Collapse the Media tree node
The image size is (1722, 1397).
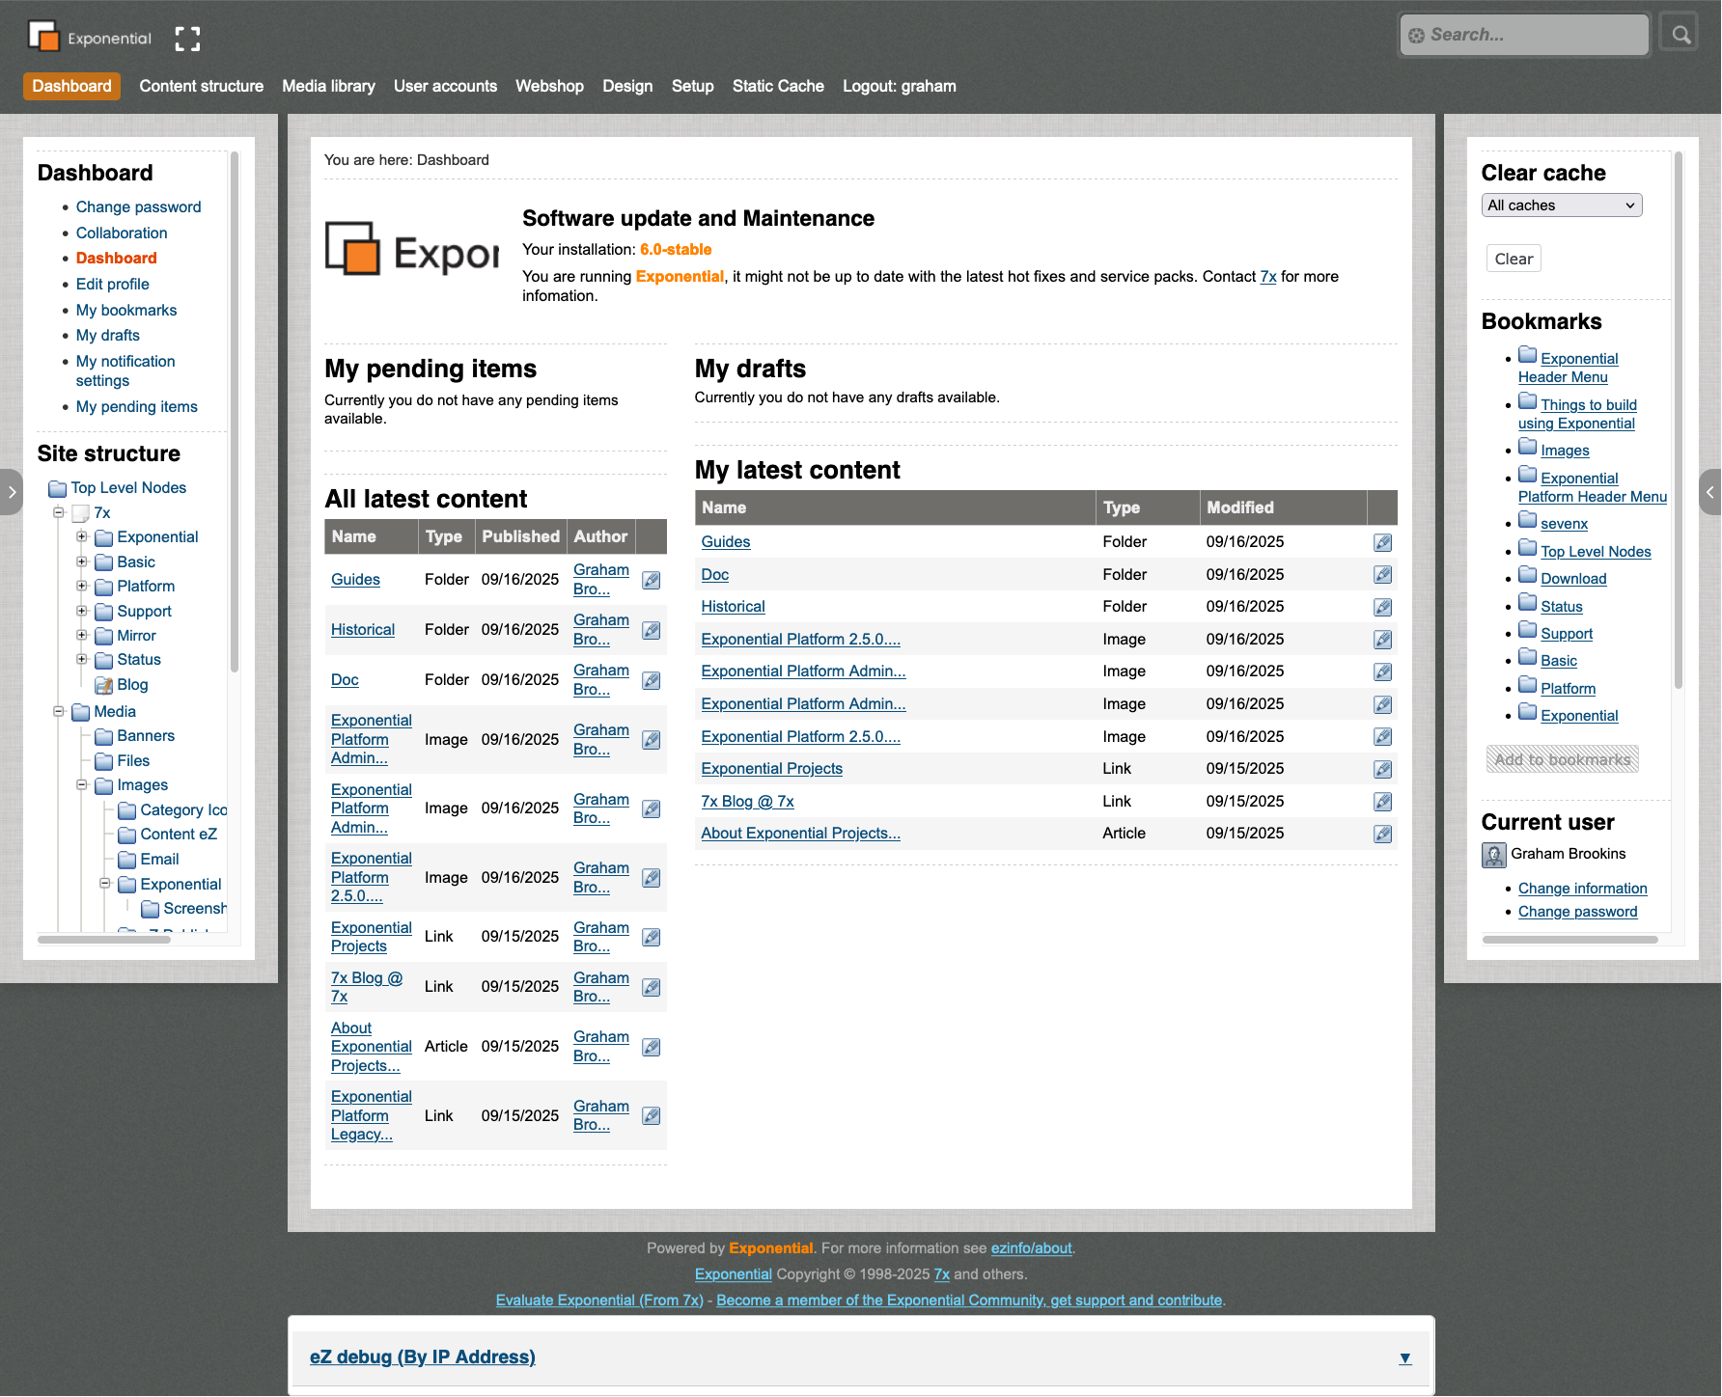tap(59, 711)
